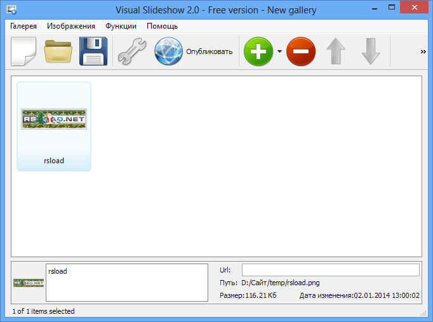This screenshot has width=433, height=322.
Task: Click the Дата изменения date text
Action: pyautogui.click(x=359, y=295)
